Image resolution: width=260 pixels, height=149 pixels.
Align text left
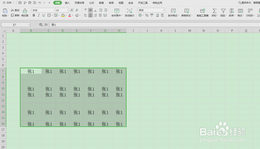(85, 15)
